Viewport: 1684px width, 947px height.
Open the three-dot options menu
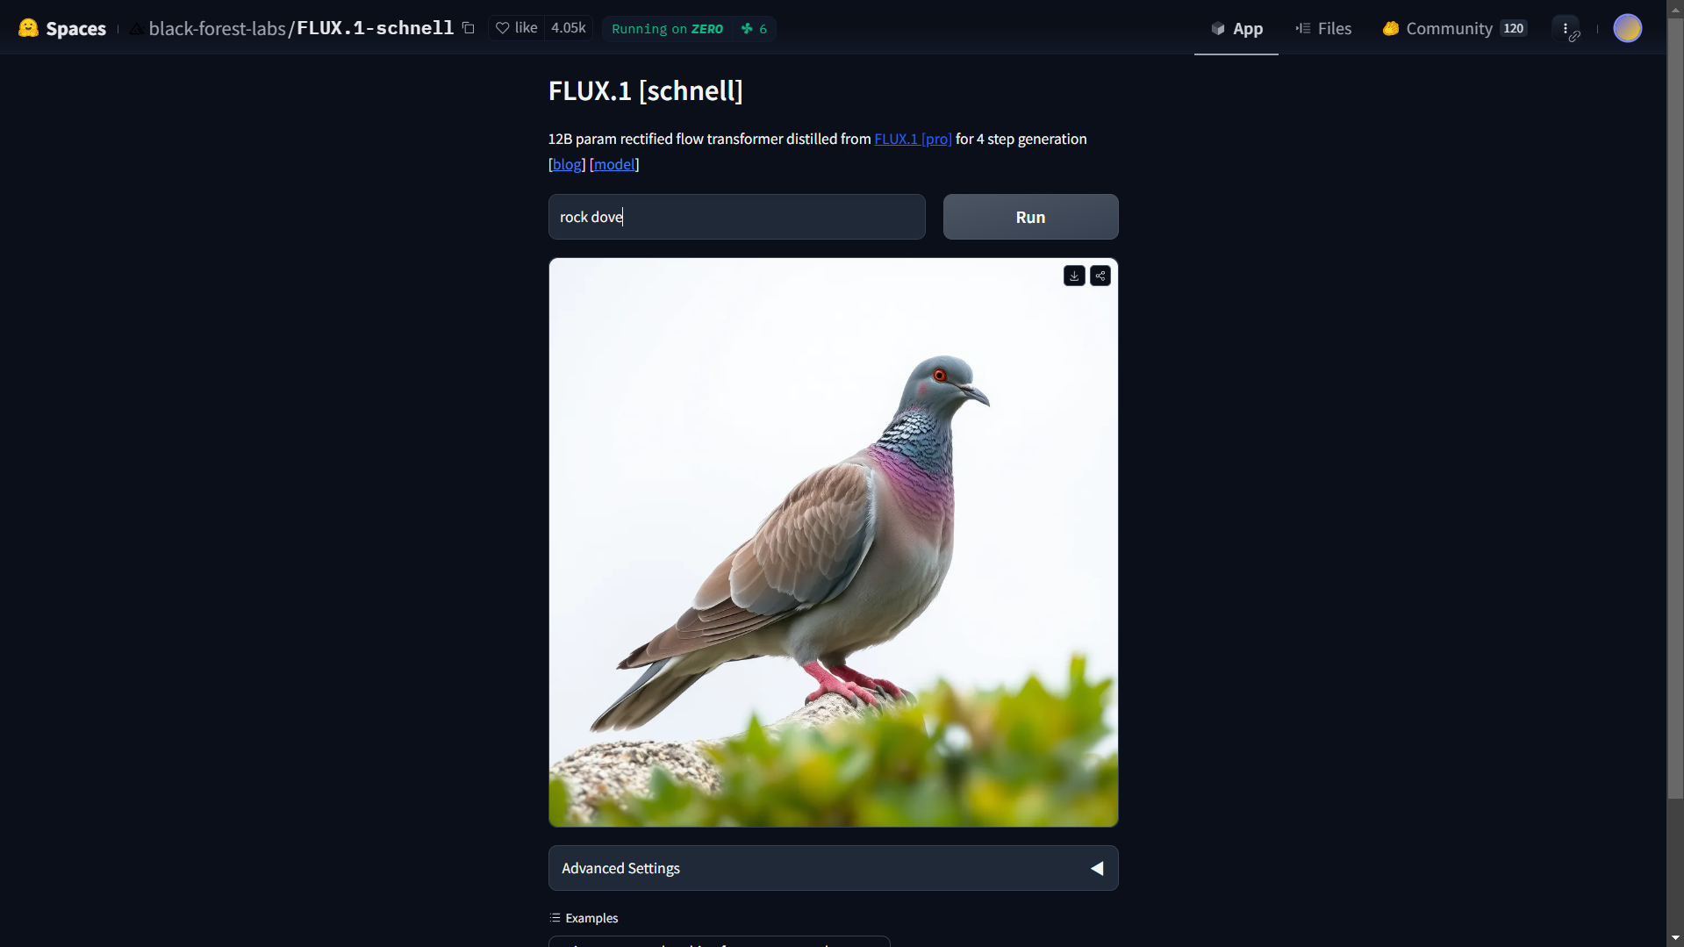click(1566, 28)
